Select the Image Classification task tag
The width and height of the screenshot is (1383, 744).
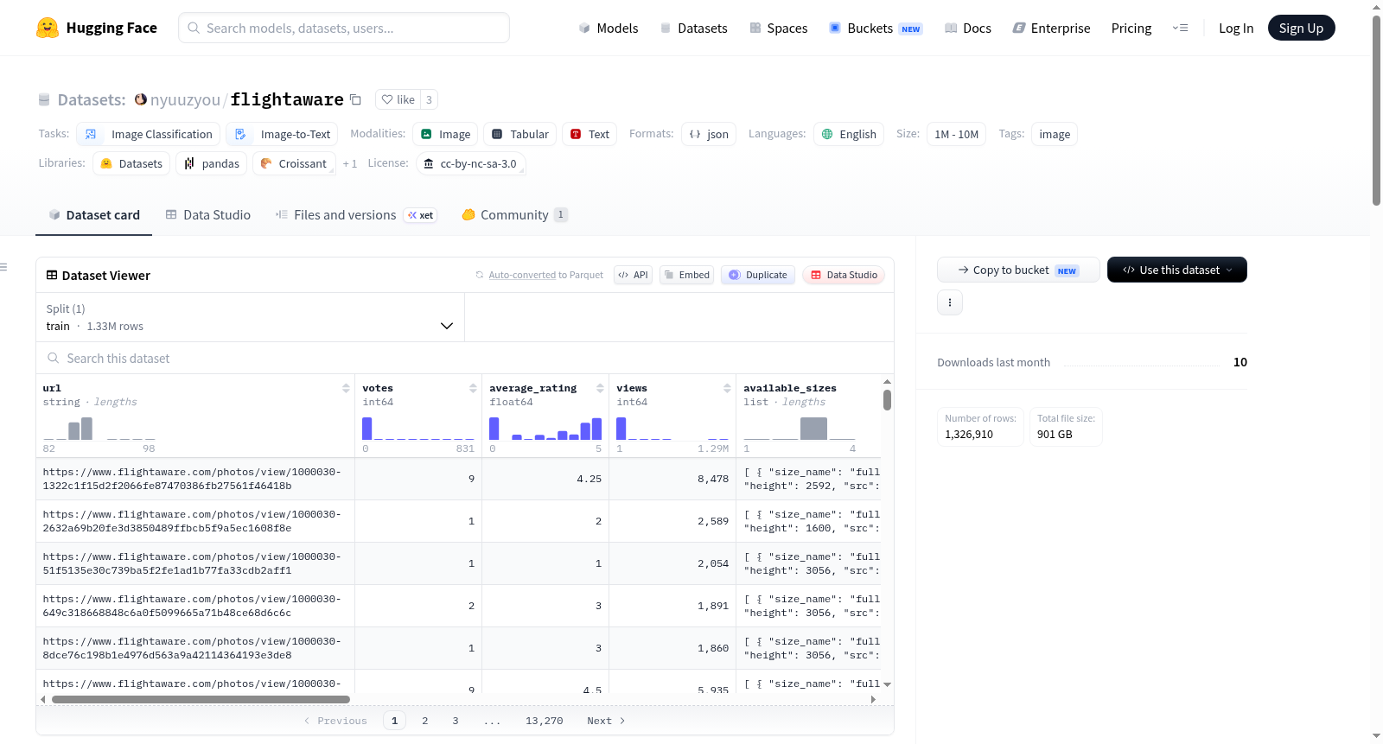click(x=149, y=134)
